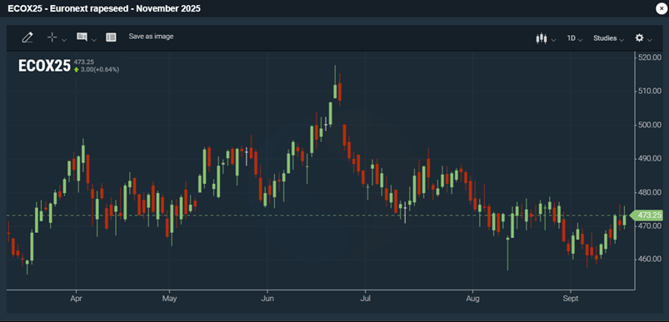Close the ECOX25 chart window
The height and width of the screenshot is (322, 669).
[x=661, y=8]
